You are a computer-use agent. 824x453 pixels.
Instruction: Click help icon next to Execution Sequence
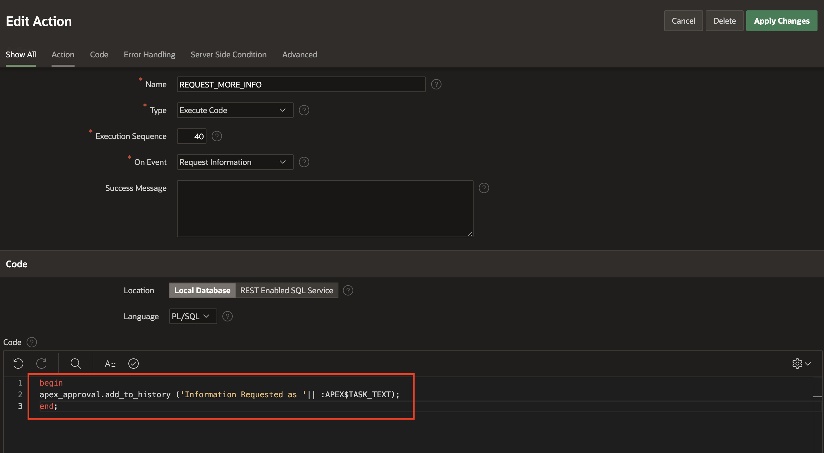(x=217, y=136)
